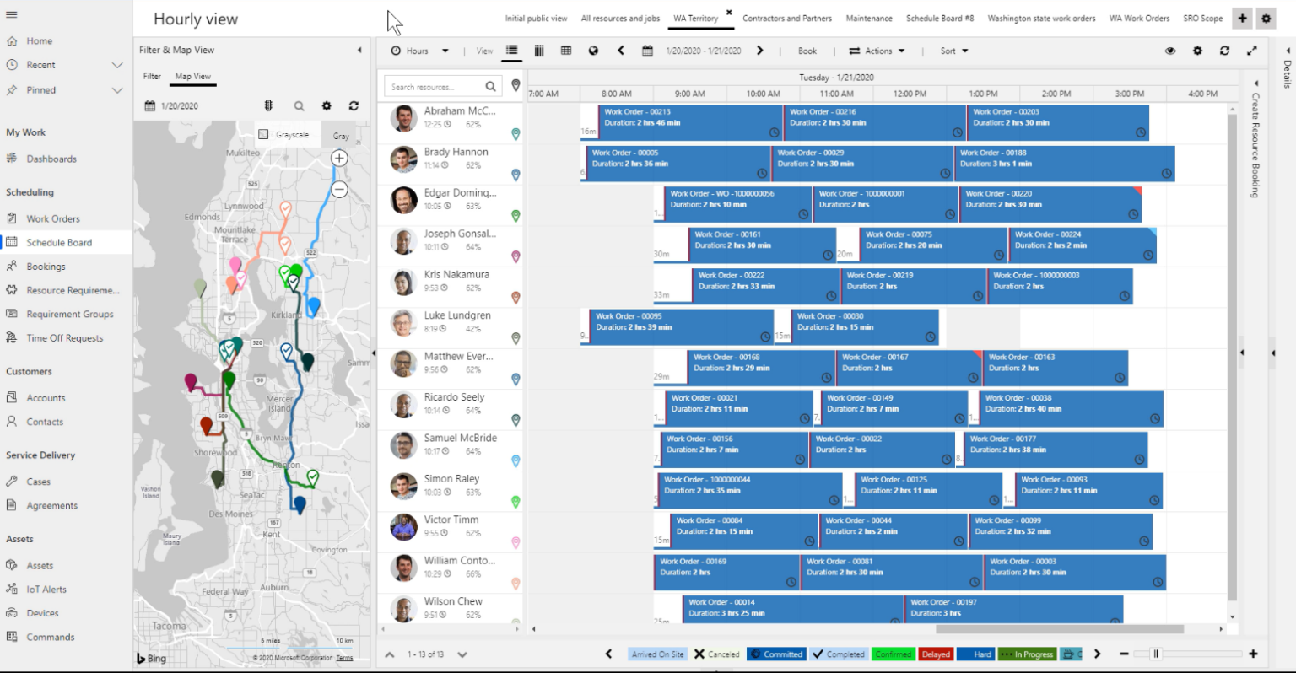Open Time Off Requests
The width and height of the screenshot is (1296, 673).
tap(65, 338)
